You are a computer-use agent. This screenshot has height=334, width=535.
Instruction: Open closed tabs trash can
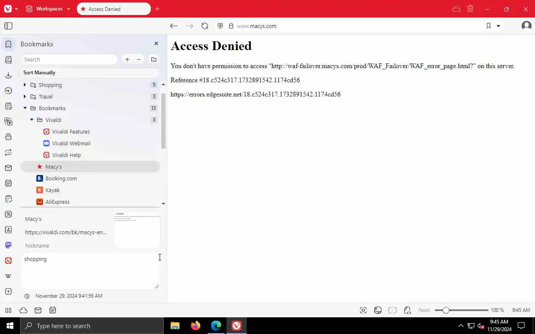click(x=470, y=9)
